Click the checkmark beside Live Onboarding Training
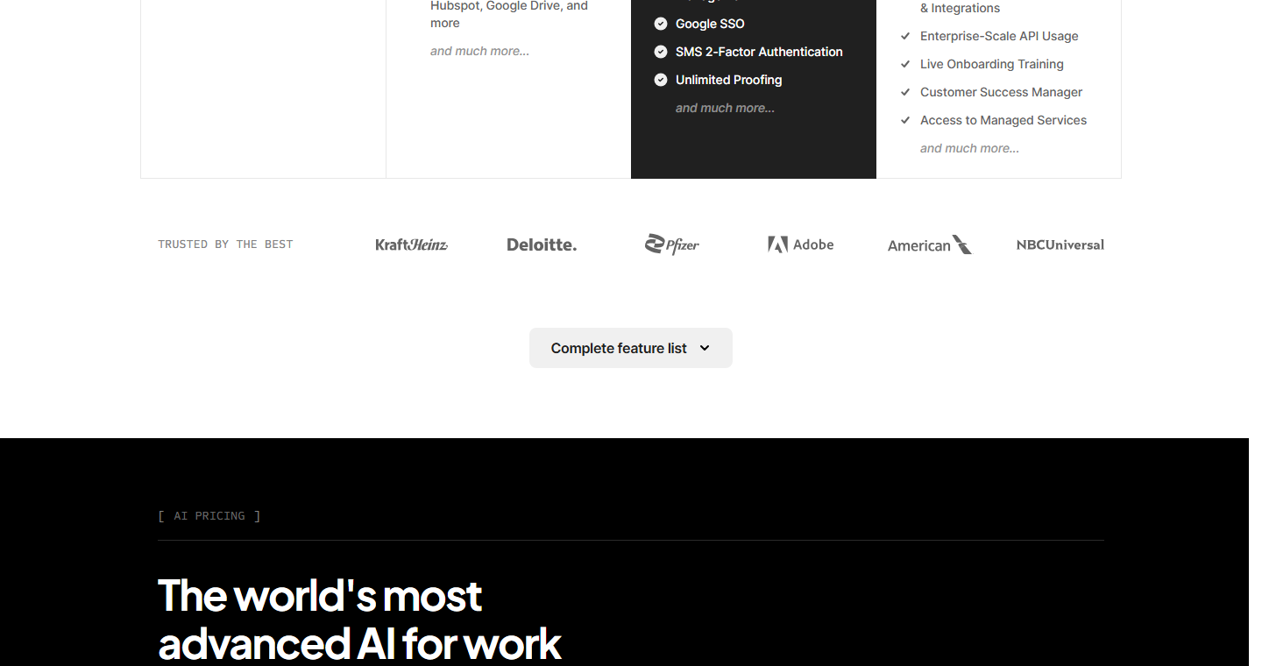The image size is (1262, 666). (x=905, y=64)
